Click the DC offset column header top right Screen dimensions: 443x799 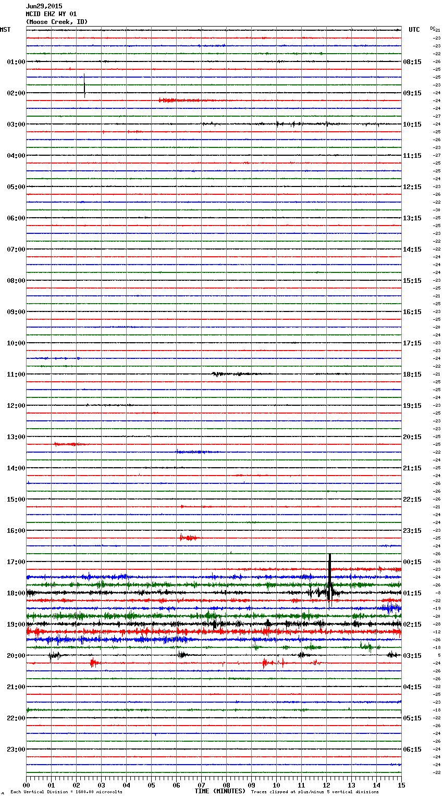pos(433,28)
